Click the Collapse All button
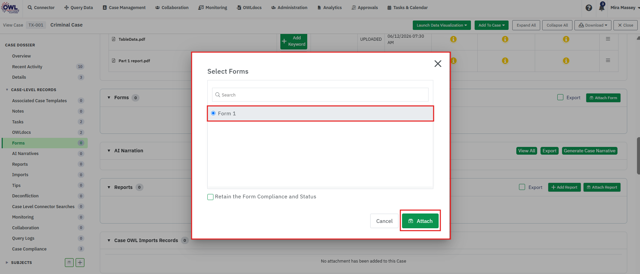 pos(557,25)
